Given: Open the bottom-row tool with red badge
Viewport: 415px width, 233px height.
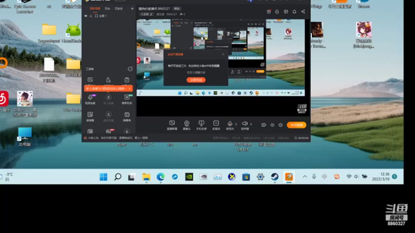Looking at the screenshot, I should tap(109, 131).
